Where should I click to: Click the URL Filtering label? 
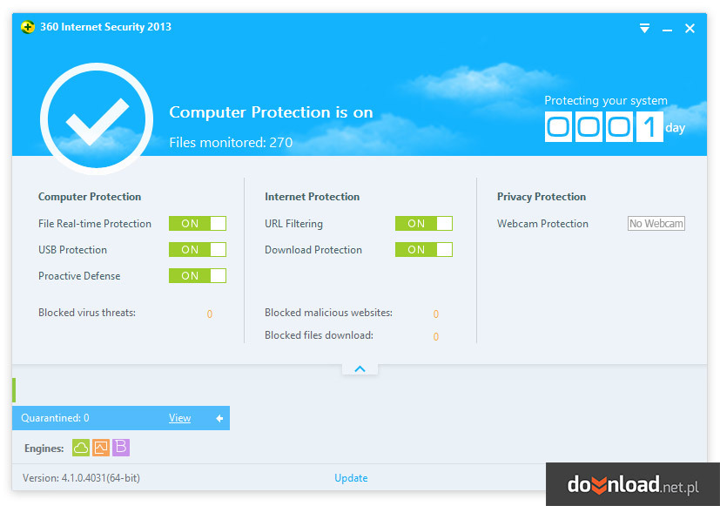294,224
